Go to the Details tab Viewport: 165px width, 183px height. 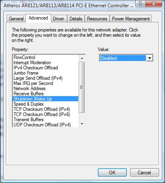point(76,19)
